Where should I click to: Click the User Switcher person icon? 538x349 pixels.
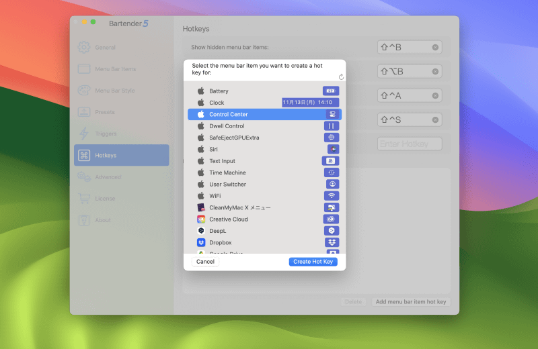[332, 184]
